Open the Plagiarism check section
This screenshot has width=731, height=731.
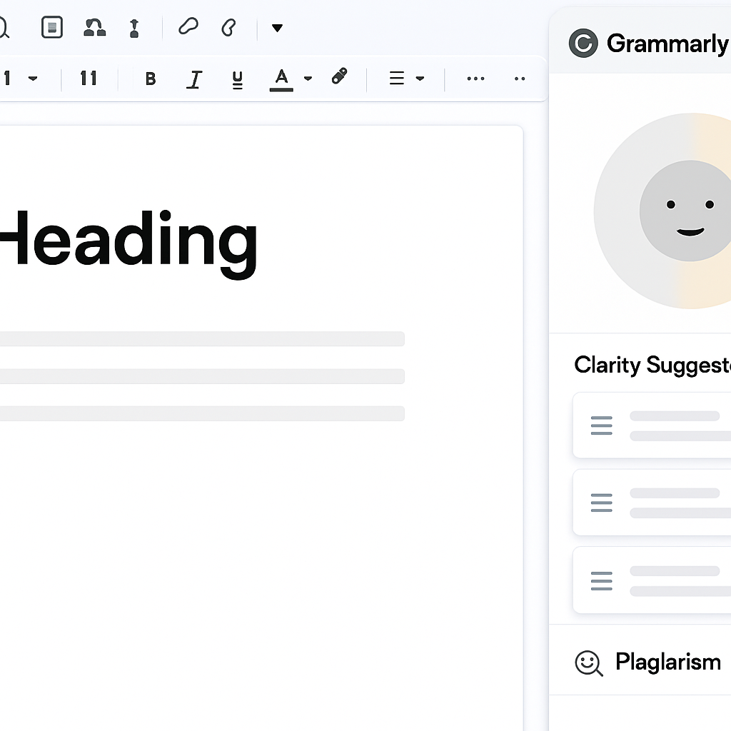click(x=640, y=660)
